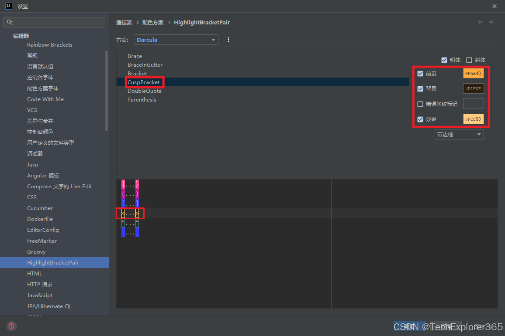Open 语言默认值 settings page

[x=40, y=67]
